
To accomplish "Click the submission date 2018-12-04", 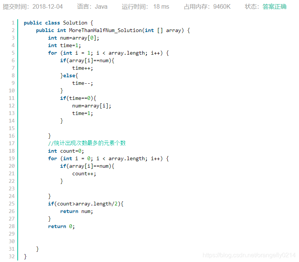I will point(47,7).
